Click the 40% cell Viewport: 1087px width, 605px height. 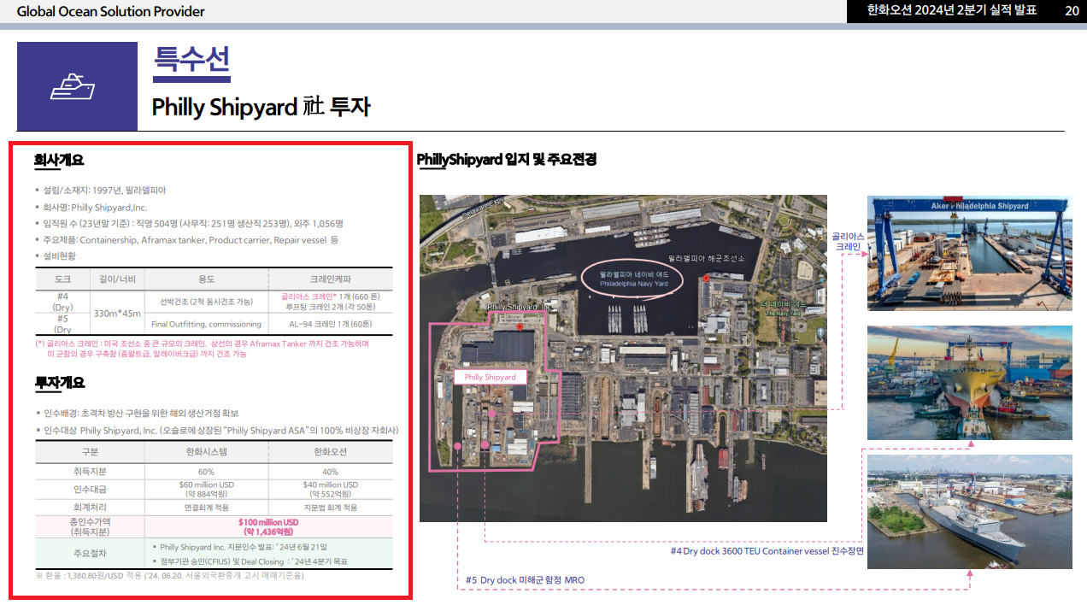coord(331,471)
